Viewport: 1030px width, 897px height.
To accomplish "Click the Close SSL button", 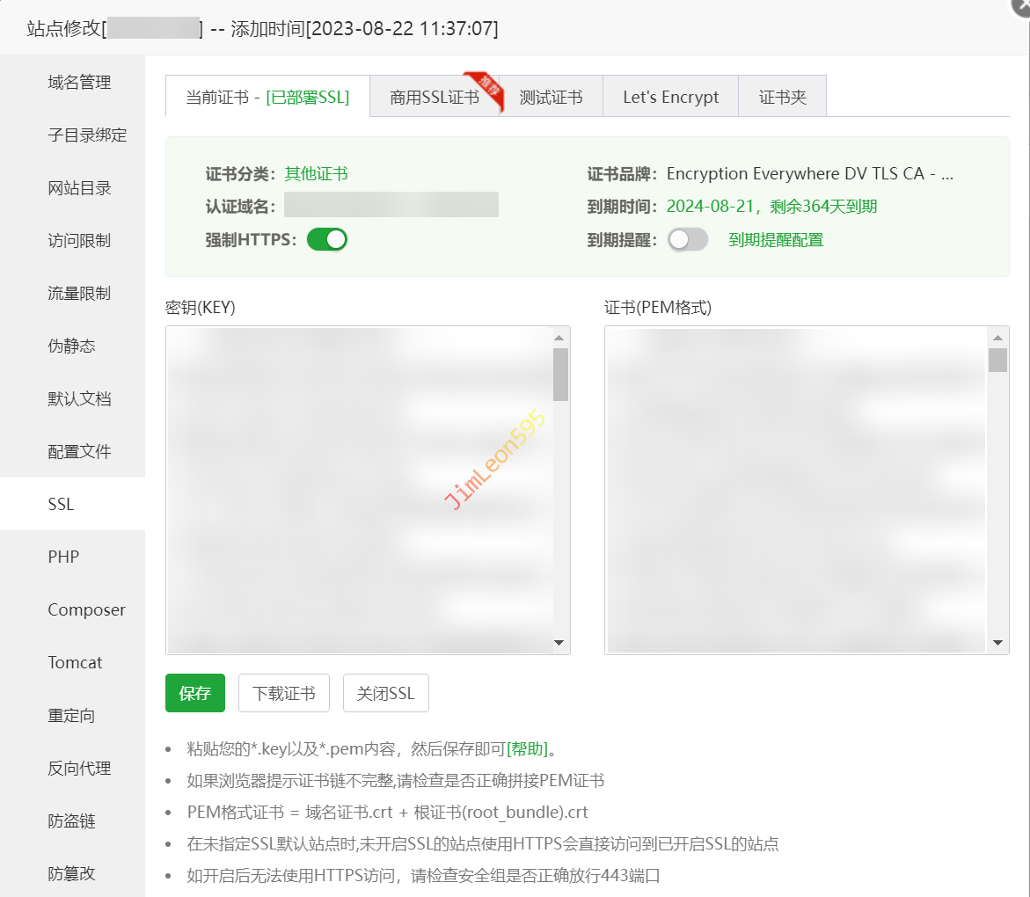I will [x=385, y=693].
